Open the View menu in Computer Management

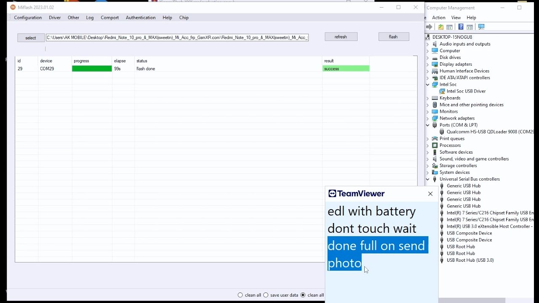(x=456, y=18)
